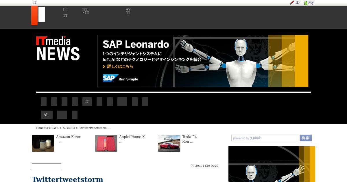The height and width of the screenshot is (182, 347).
Task: Click the yellow details link in SAP banner
Action: 118,66
